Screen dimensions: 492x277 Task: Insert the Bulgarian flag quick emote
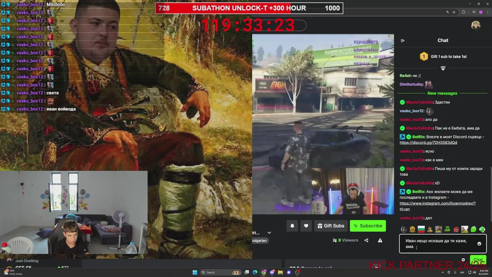coord(421,229)
